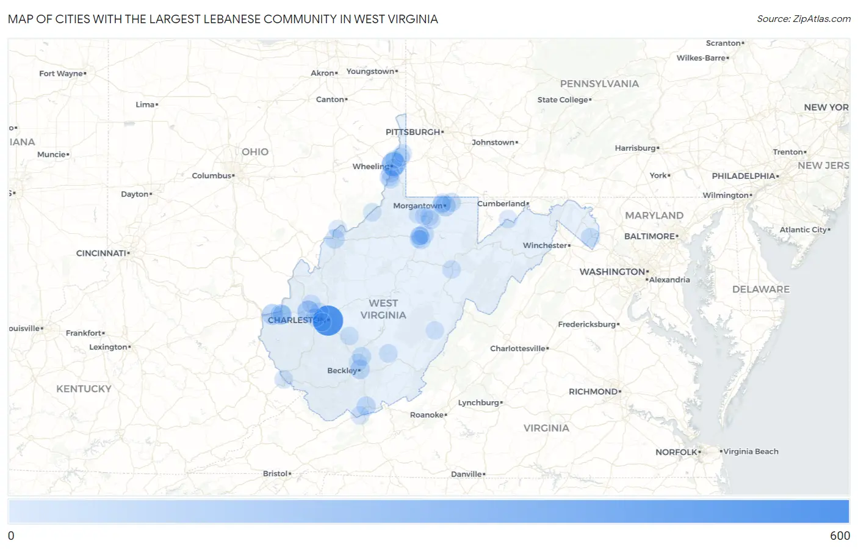Click the Trenton city label
The width and height of the screenshot is (858, 549).
point(788,152)
